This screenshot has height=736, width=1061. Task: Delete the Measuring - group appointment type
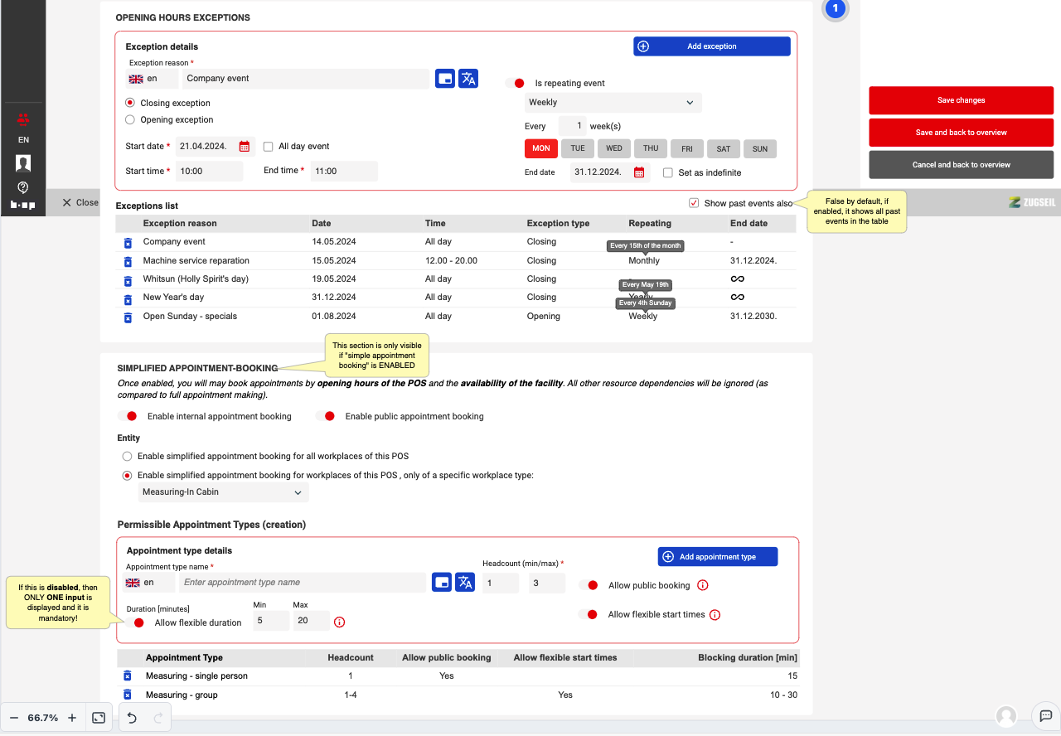click(128, 695)
